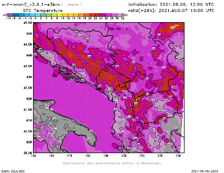Select the '22E' longitude label
Screen dimensions: 224x173
tap(160, 156)
